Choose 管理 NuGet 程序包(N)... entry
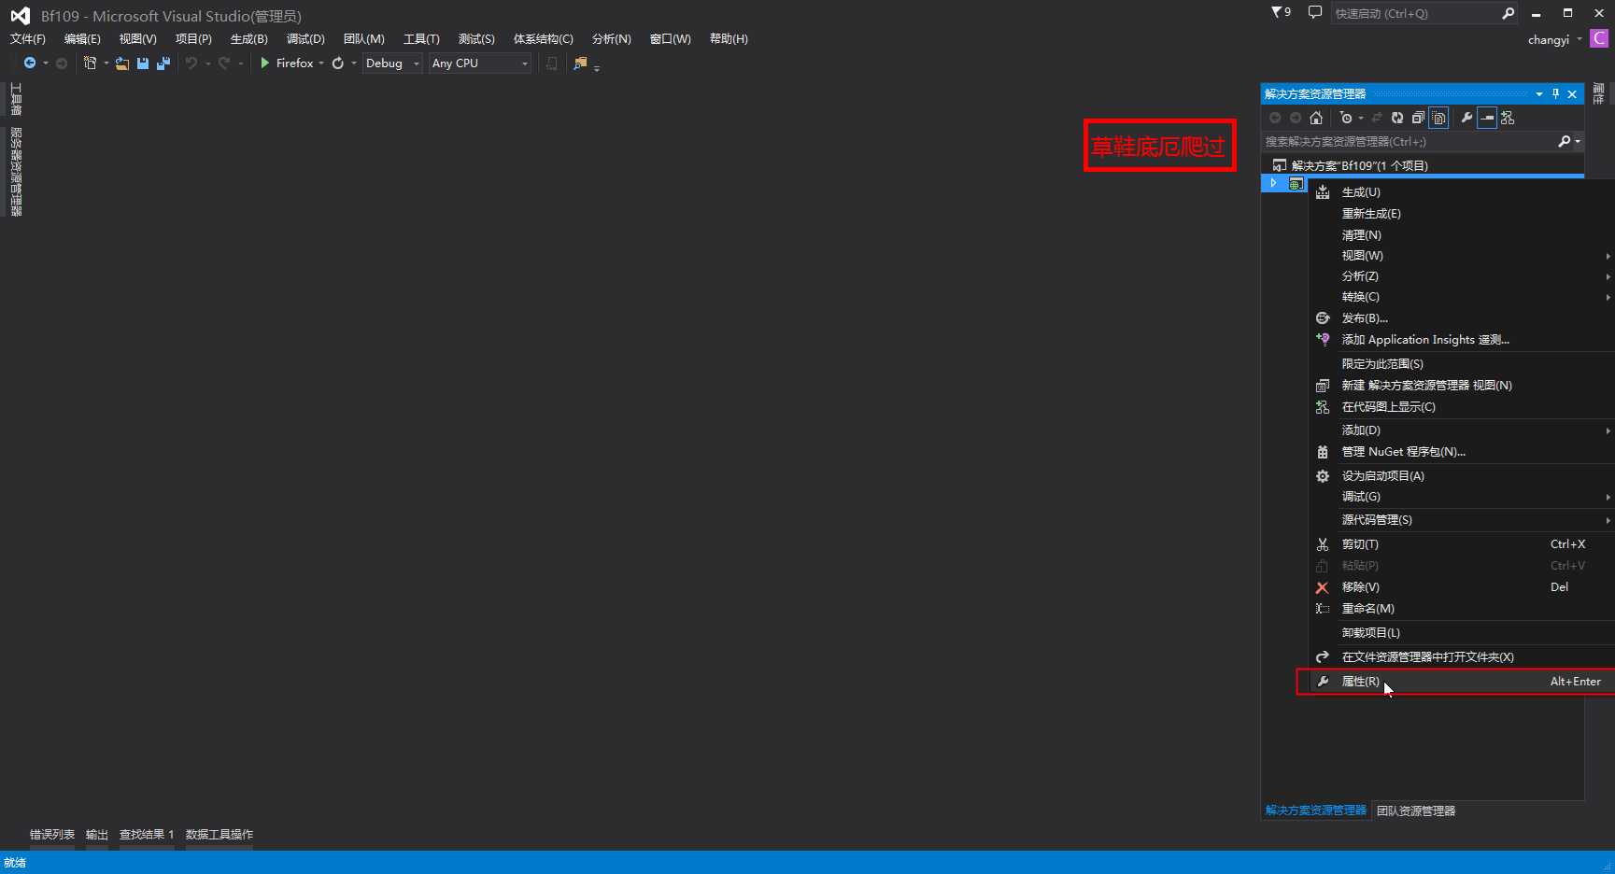This screenshot has width=1615, height=874. point(1462,452)
